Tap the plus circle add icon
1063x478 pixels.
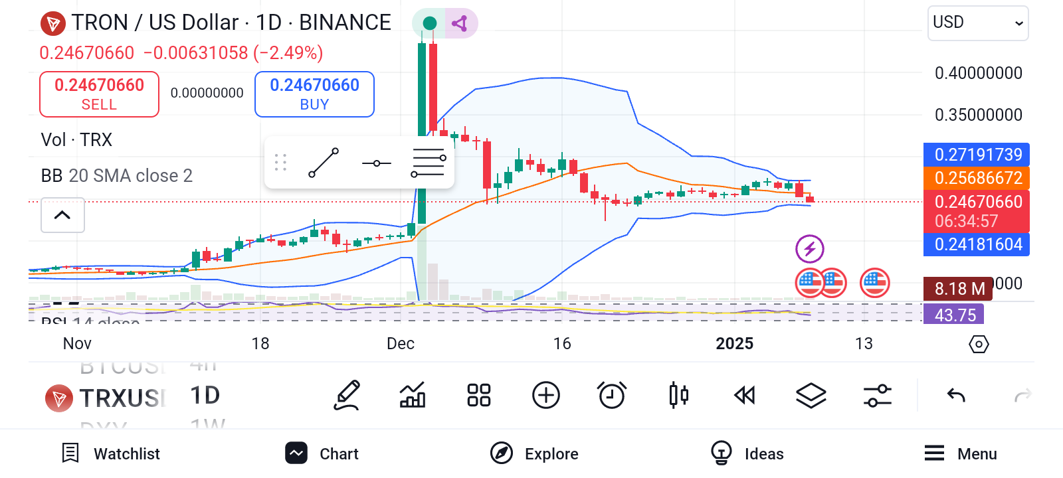pos(546,396)
